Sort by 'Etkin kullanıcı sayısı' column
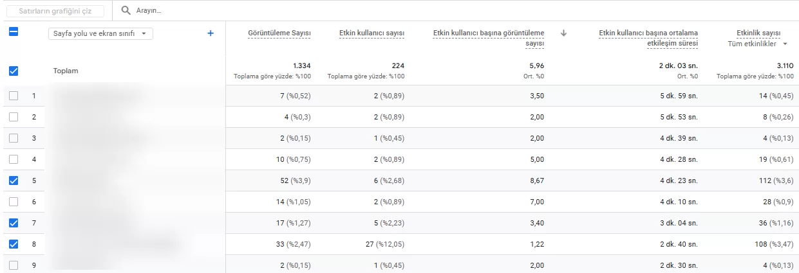This screenshot has width=799, height=273. (x=372, y=33)
